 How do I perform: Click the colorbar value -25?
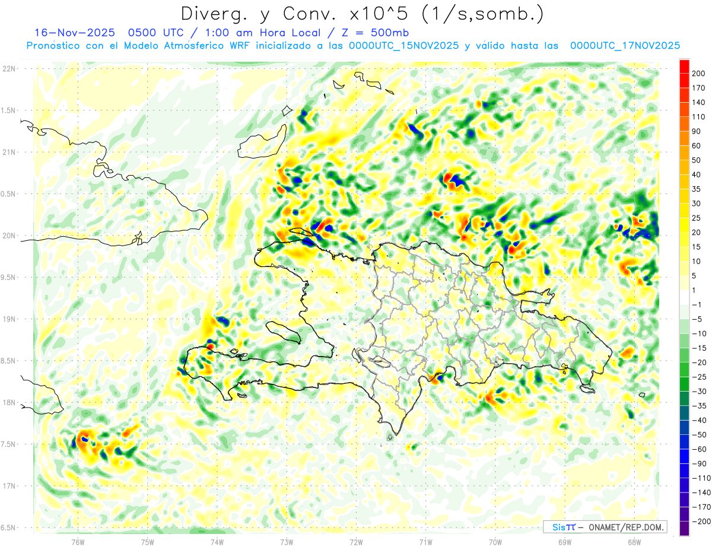coord(700,377)
